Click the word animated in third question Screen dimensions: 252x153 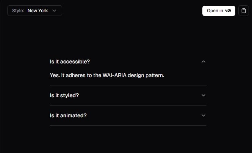73,115
